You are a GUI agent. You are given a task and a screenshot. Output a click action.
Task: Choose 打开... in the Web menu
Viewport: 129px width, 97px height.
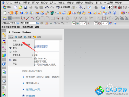coord(16,41)
